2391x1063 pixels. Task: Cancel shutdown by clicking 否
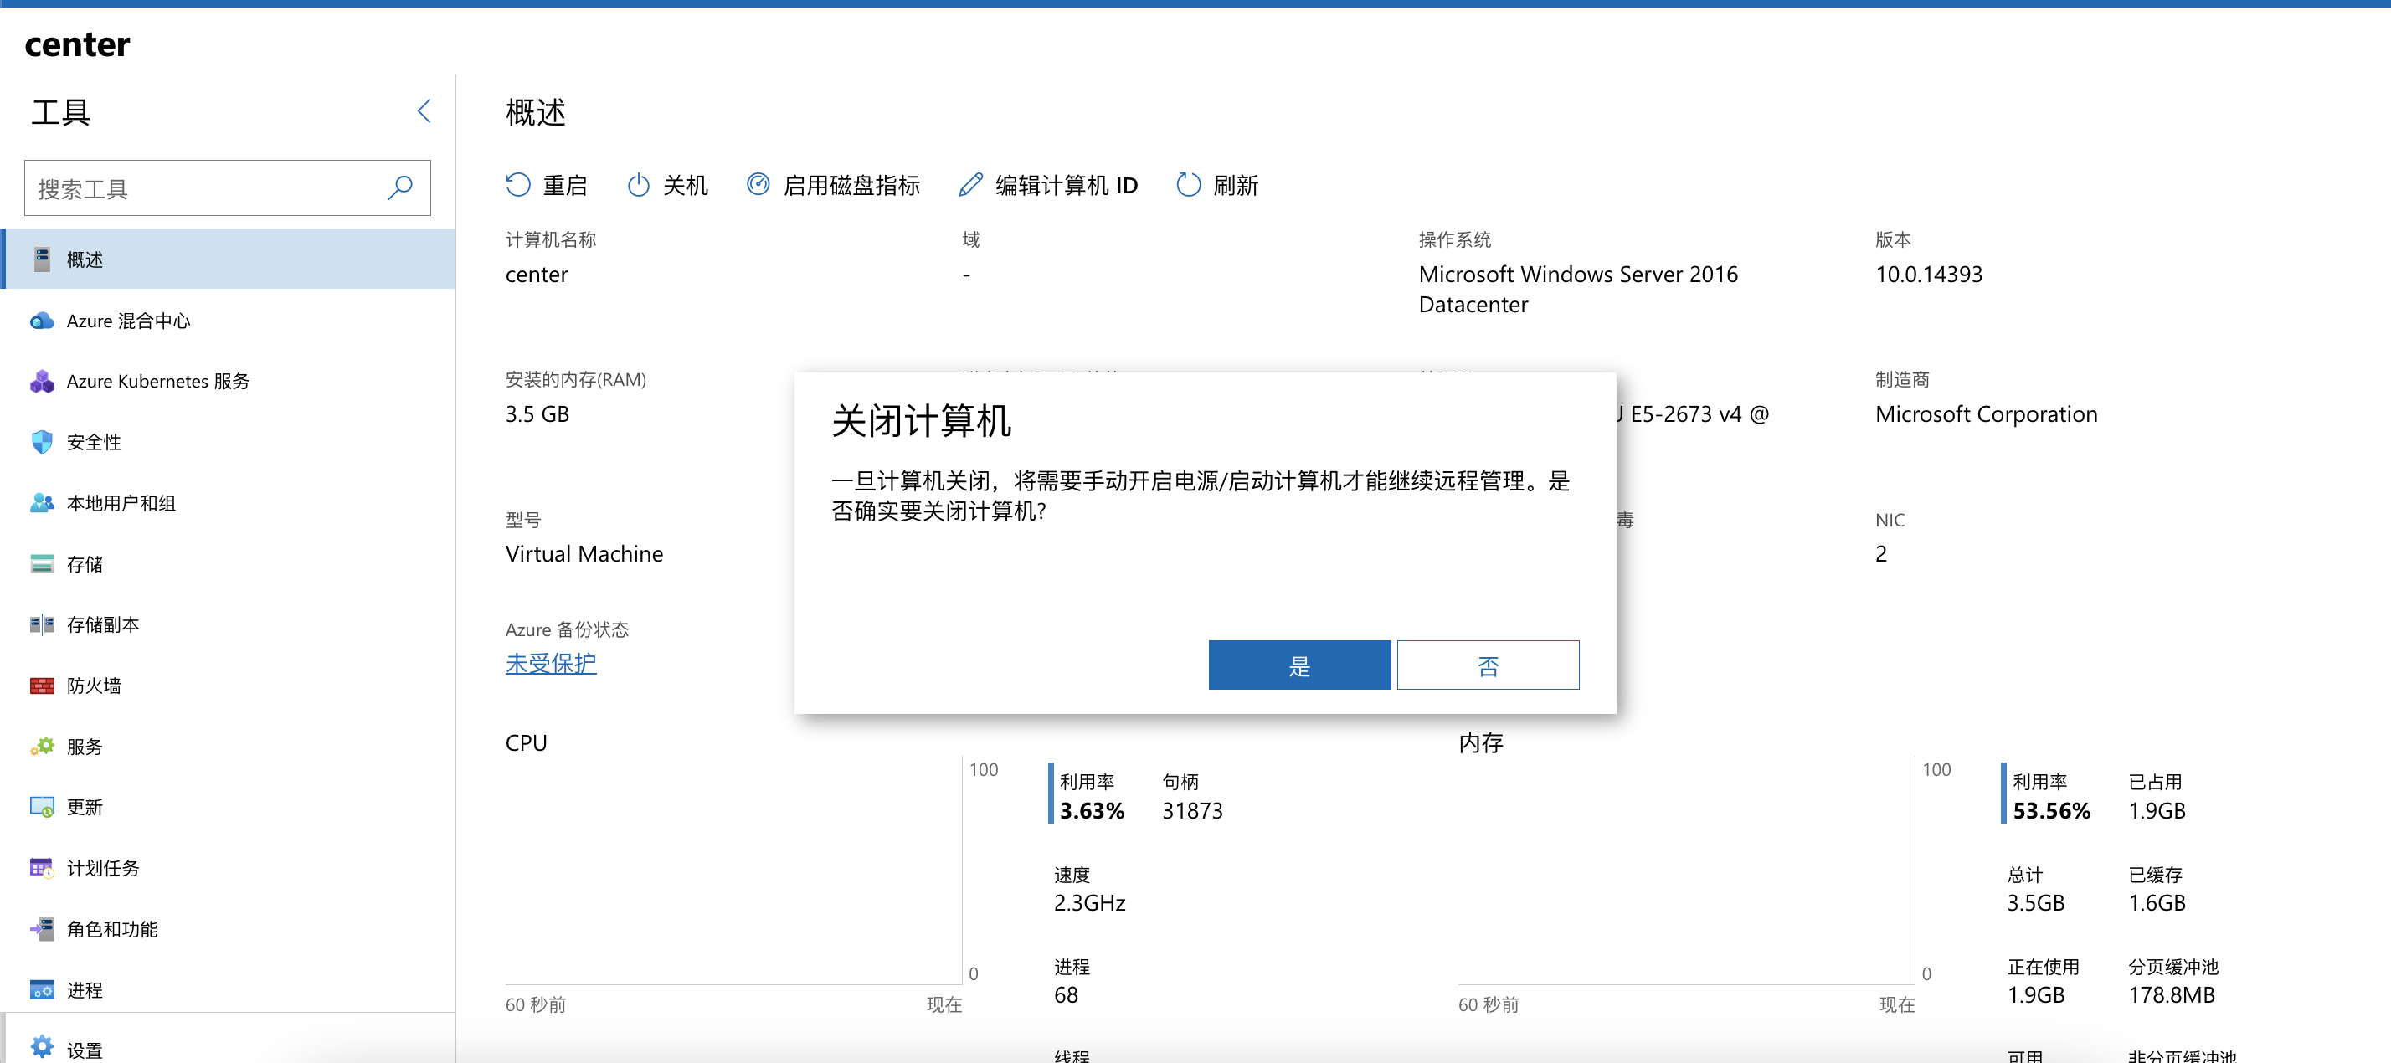click(1487, 665)
